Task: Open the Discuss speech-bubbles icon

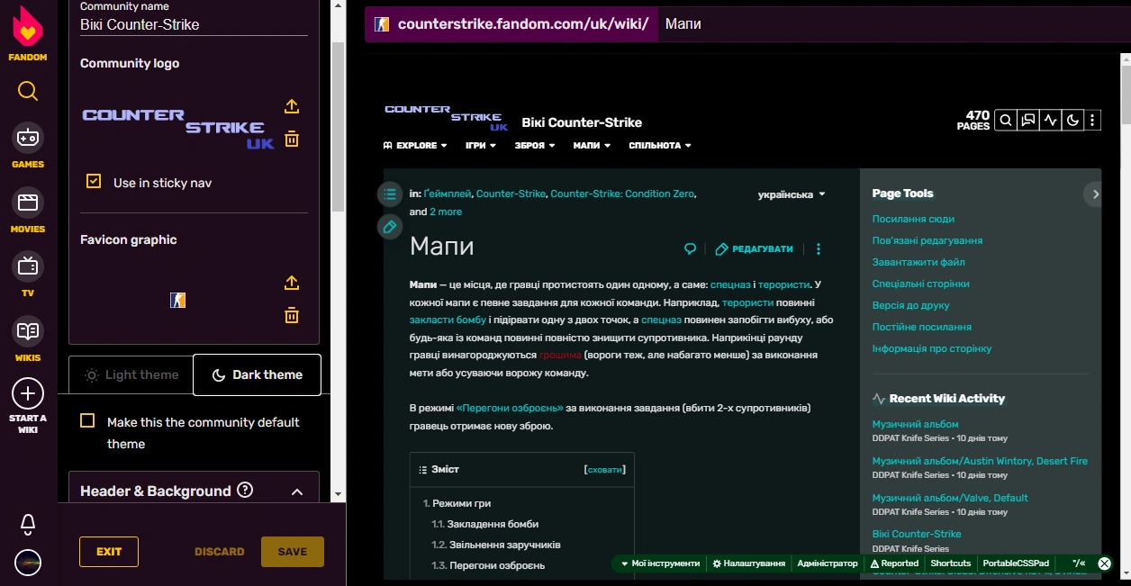Action: (1027, 120)
